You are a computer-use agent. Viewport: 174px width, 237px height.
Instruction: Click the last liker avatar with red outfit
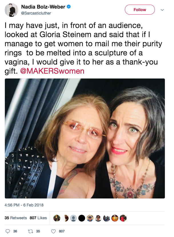(123, 218)
